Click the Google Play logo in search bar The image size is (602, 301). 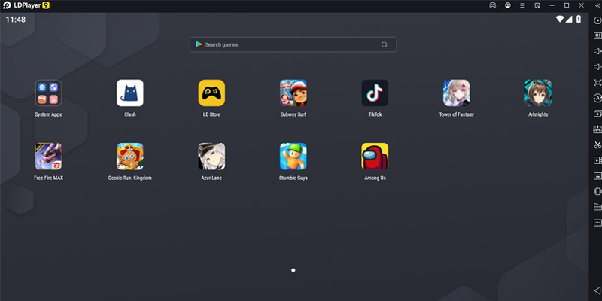[199, 44]
